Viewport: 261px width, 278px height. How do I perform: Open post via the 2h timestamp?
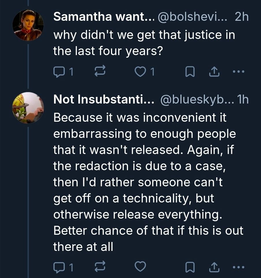coord(242,18)
